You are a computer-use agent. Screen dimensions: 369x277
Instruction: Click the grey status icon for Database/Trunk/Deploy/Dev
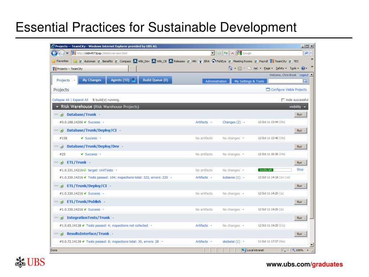point(62,146)
